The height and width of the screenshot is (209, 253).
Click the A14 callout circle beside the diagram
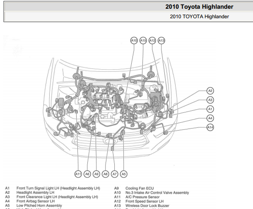click(210, 127)
